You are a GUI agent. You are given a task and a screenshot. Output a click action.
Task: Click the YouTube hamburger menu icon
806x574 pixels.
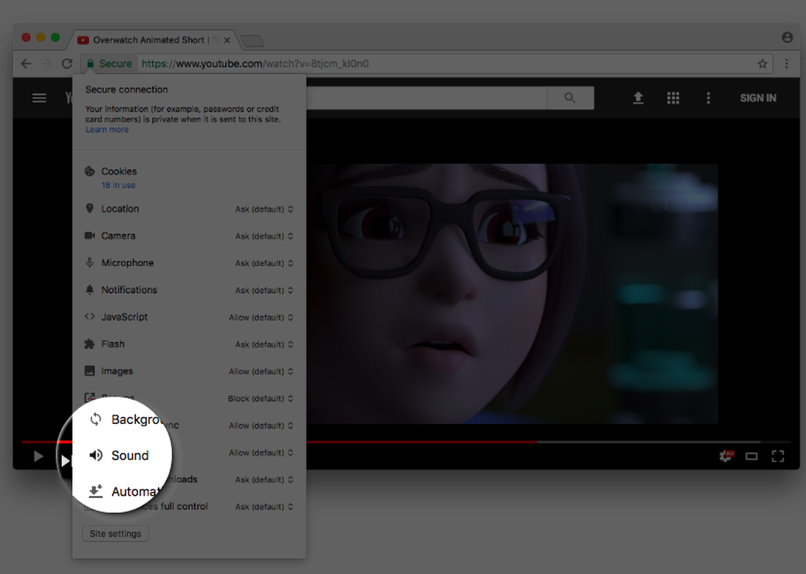click(40, 98)
